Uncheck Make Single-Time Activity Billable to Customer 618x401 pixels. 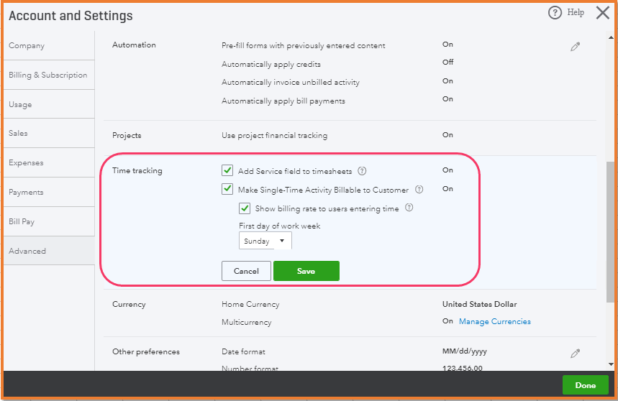click(x=227, y=190)
